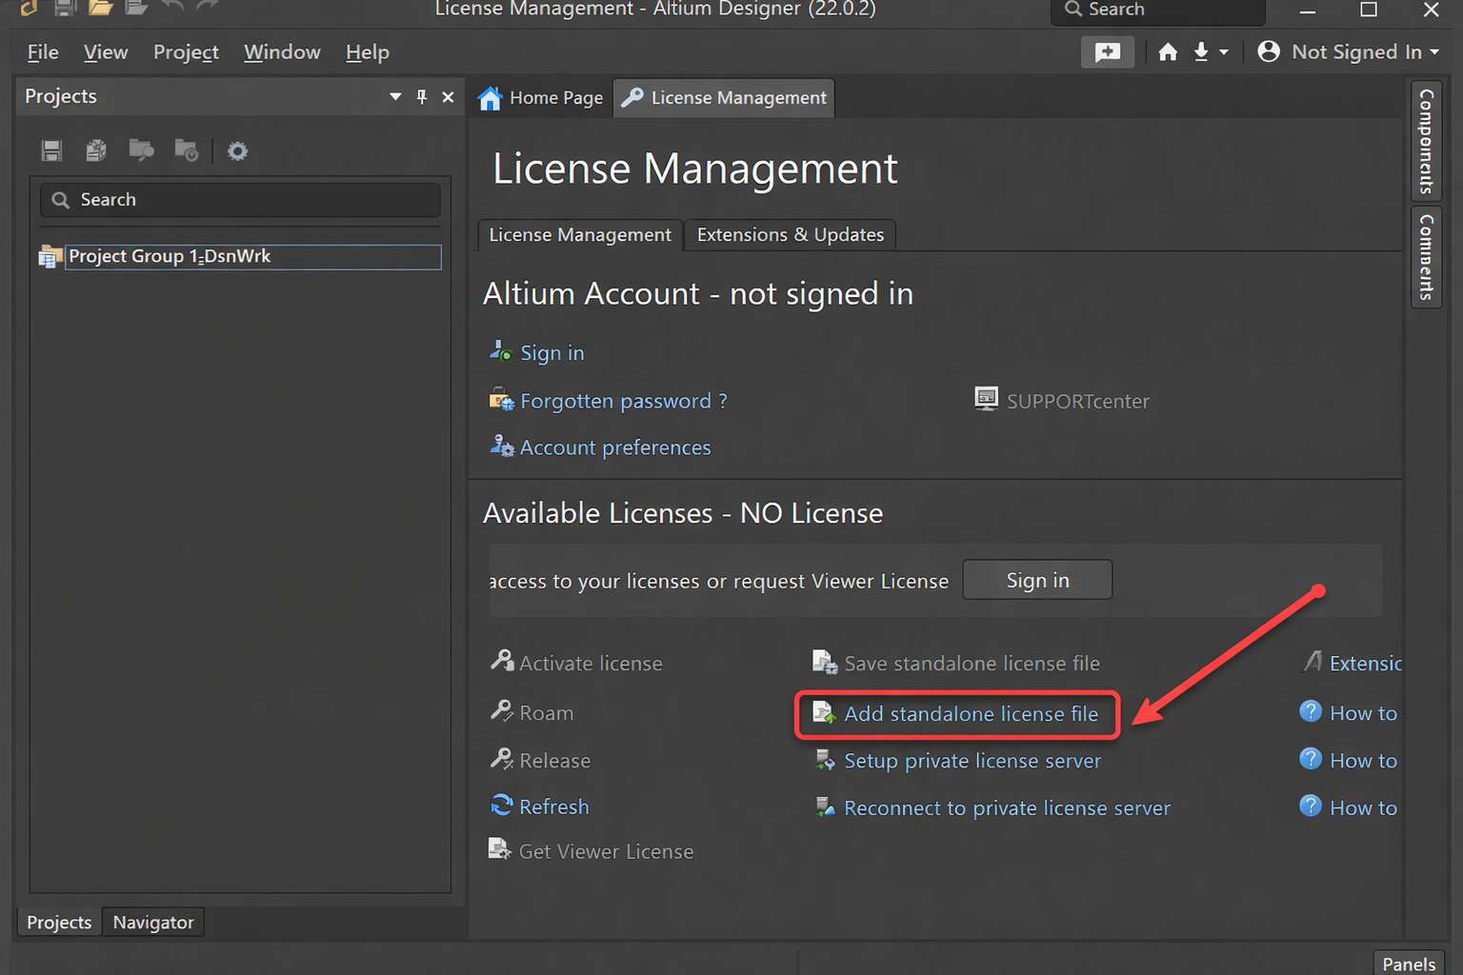Switch to the Navigator tab

point(153,922)
